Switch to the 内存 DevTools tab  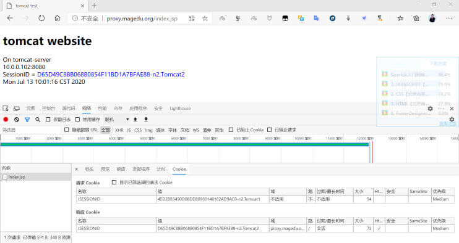(118, 108)
